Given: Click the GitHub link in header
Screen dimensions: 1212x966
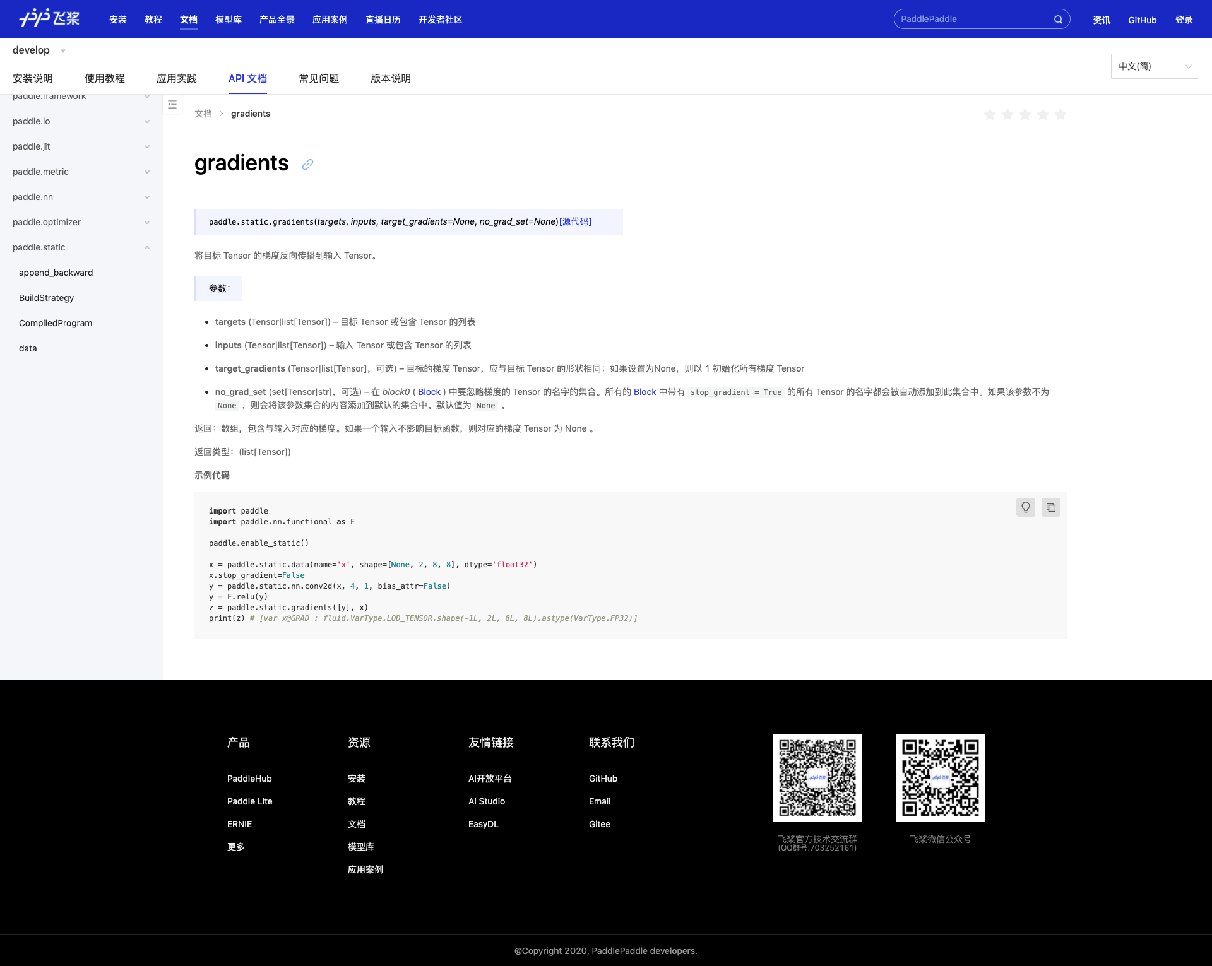Looking at the screenshot, I should pos(1142,20).
